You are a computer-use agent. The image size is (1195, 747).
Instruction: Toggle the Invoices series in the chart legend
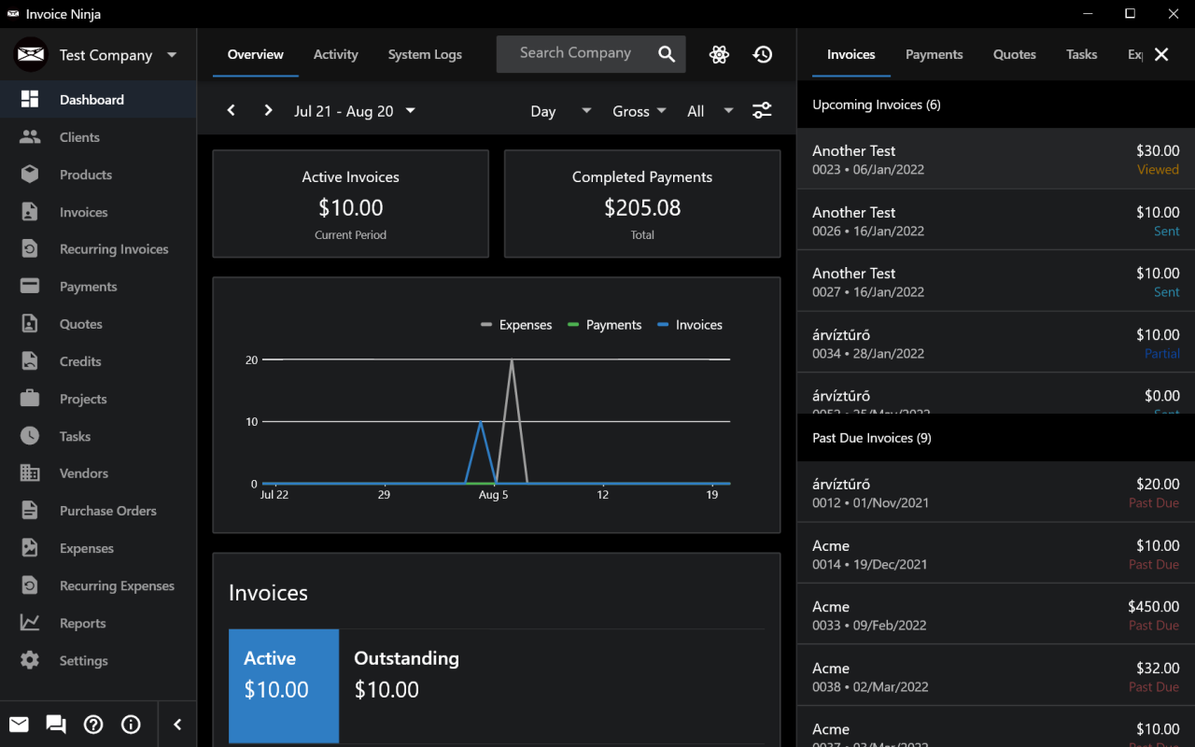690,325
